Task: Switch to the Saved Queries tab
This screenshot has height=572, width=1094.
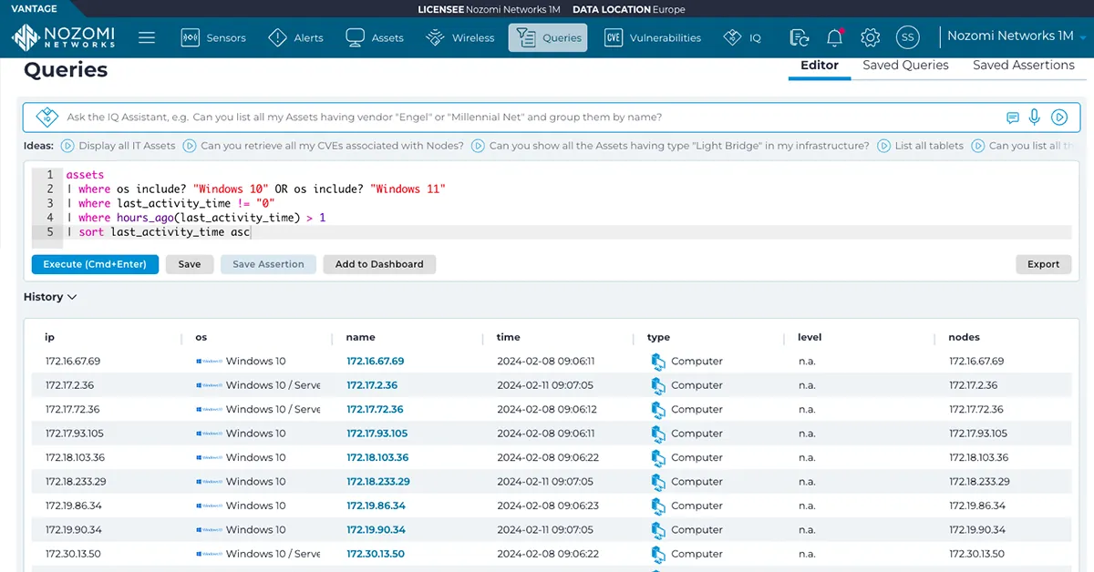Action: pyautogui.click(x=904, y=65)
